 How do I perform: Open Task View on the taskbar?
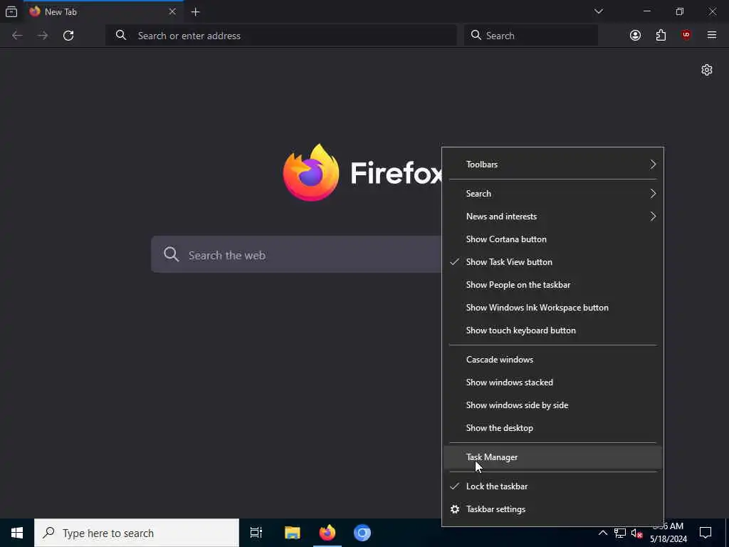256,533
